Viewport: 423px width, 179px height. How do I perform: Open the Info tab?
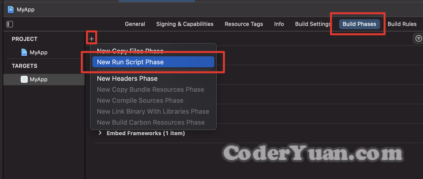[x=279, y=24]
